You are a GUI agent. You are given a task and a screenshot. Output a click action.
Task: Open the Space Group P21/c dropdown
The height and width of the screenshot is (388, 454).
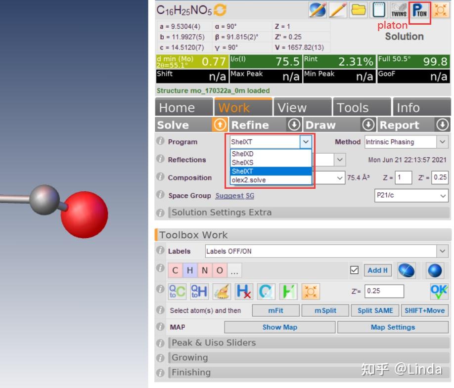coord(412,196)
